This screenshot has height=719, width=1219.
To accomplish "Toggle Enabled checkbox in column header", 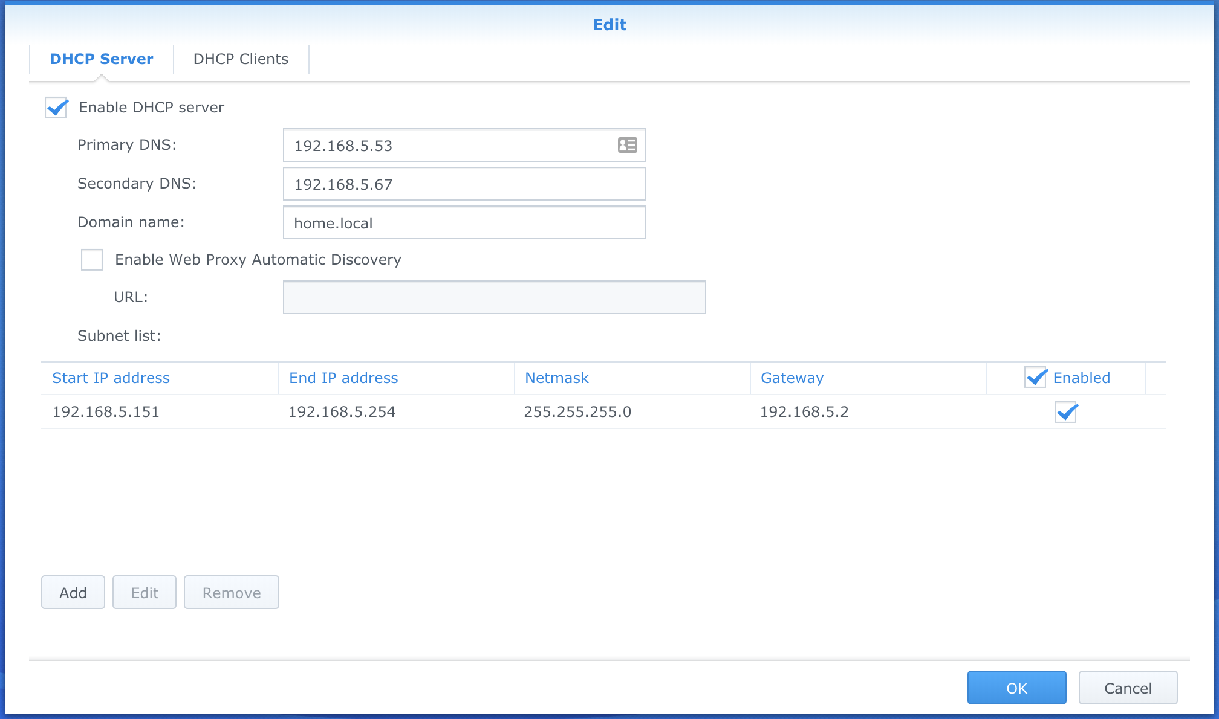I will tap(1036, 378).
